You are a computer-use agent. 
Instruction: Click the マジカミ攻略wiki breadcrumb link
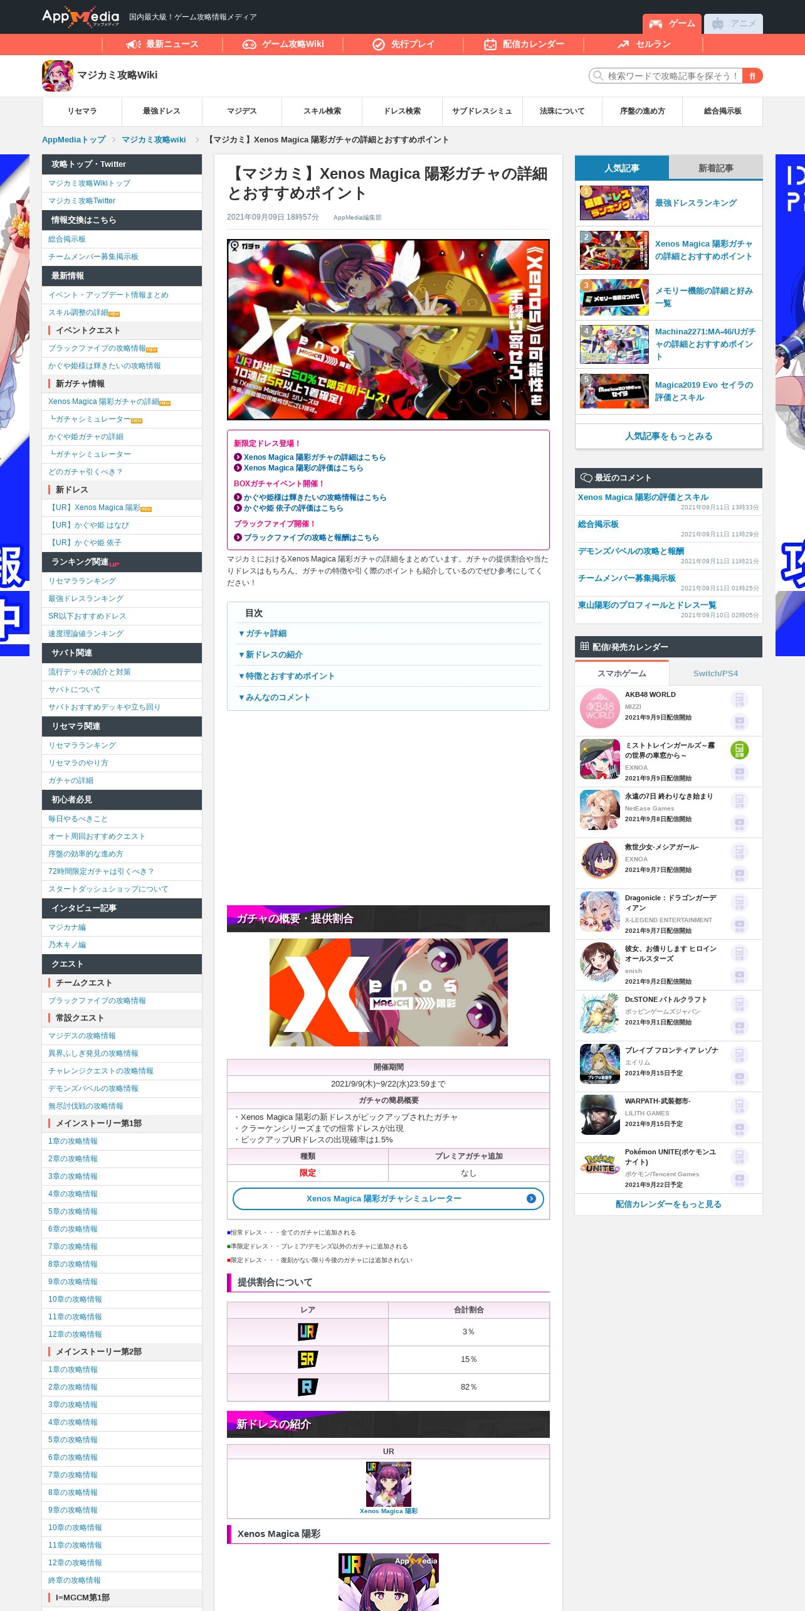pos(154,140)
